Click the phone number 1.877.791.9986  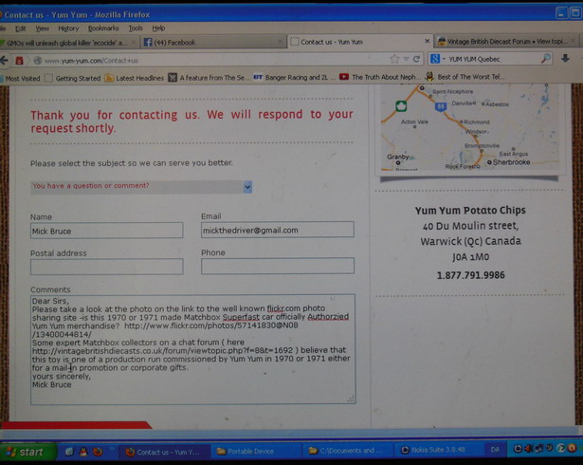point(471,275)
